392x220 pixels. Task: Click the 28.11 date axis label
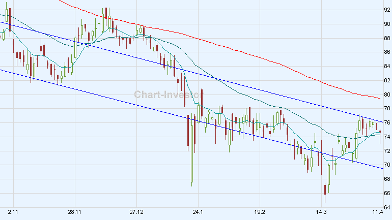point(74,211)
